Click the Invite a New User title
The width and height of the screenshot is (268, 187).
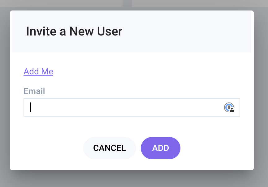click(x=74, y=31)
